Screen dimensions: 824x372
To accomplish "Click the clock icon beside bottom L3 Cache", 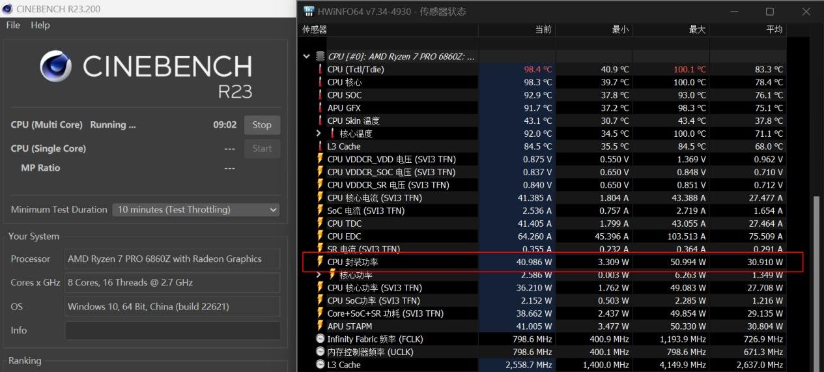I will click(x=320, y=365).
